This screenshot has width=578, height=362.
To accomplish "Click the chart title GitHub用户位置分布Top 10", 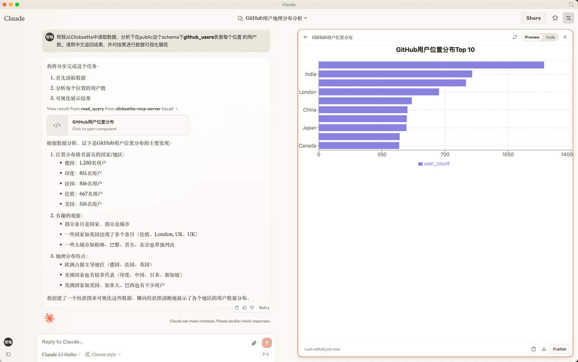I will coord(435,50).
